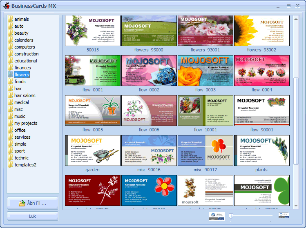Click the garden caption label
Image resolution: width=306 pixels, height=228 pixels.
[92, 170]
